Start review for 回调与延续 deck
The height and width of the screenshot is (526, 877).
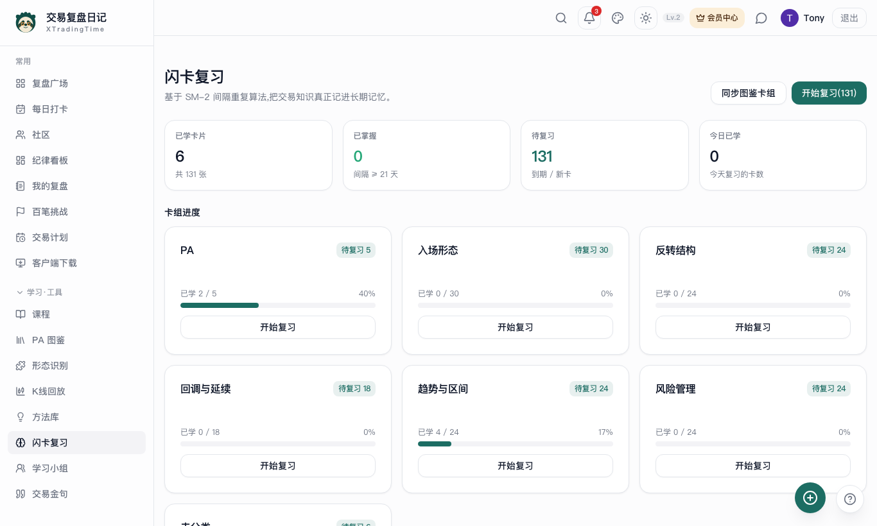click(x=278, y=466)
